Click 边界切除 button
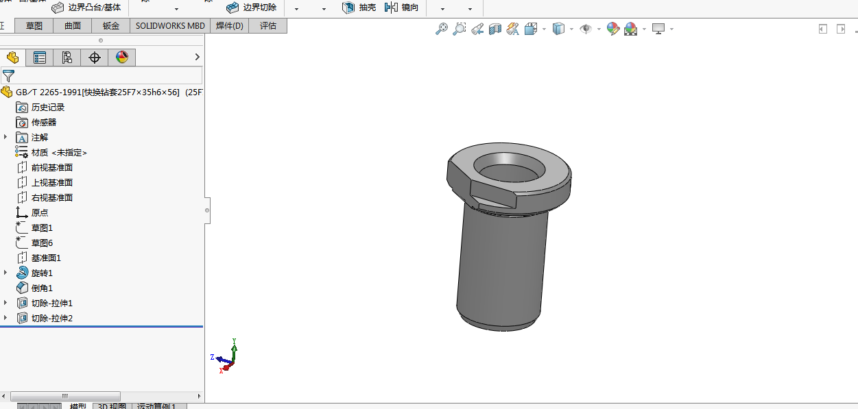Image resolution: width=858 pixels, height=409 pixels. click(252, 8)
